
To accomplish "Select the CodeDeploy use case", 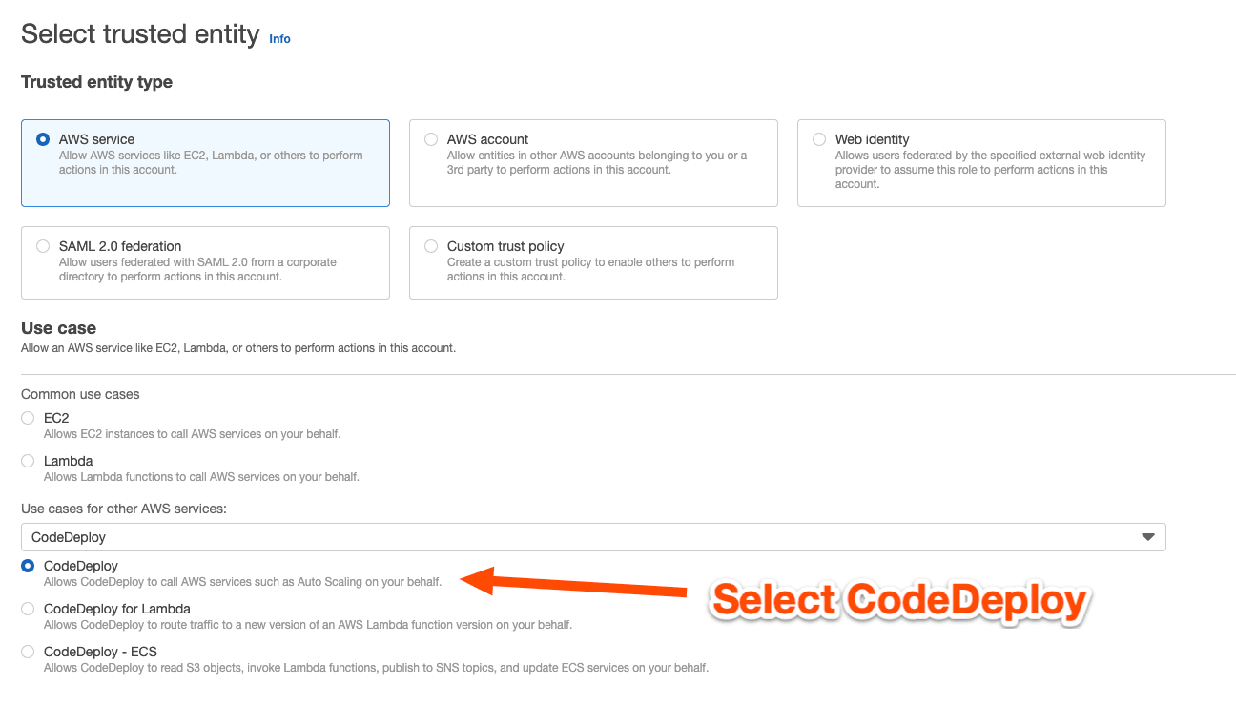I will point(27,565).
